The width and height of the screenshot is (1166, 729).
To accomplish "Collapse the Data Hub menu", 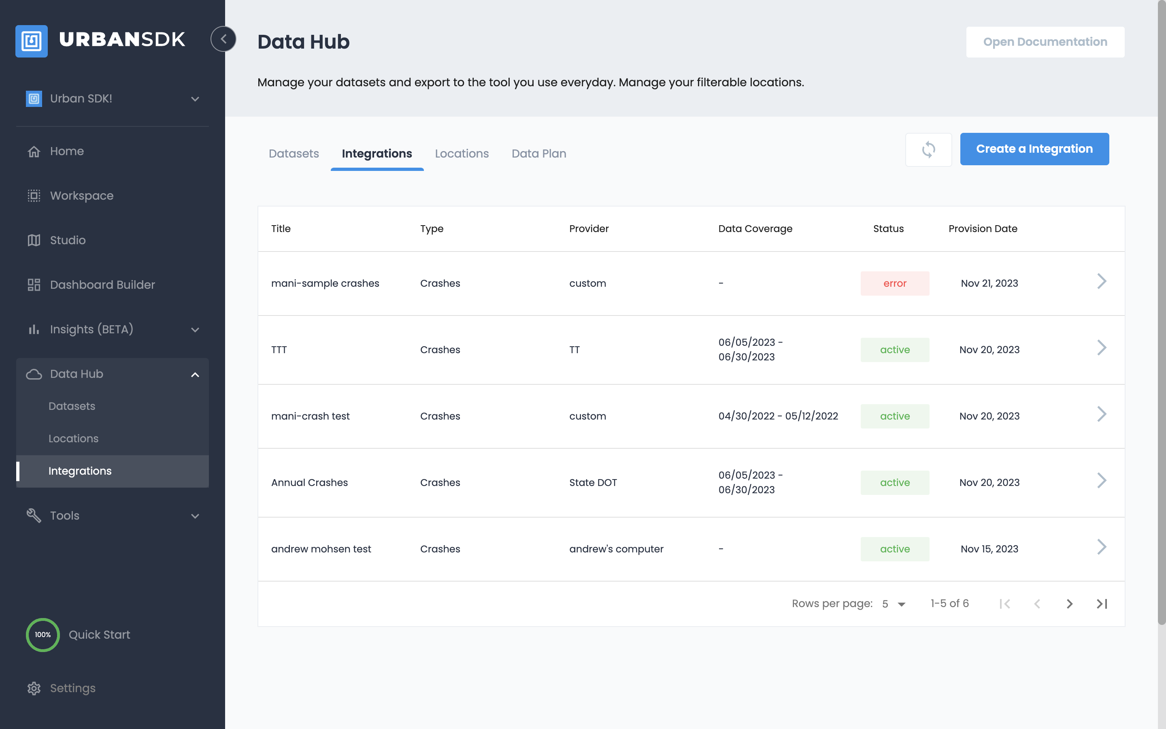I will click(195, 375).
